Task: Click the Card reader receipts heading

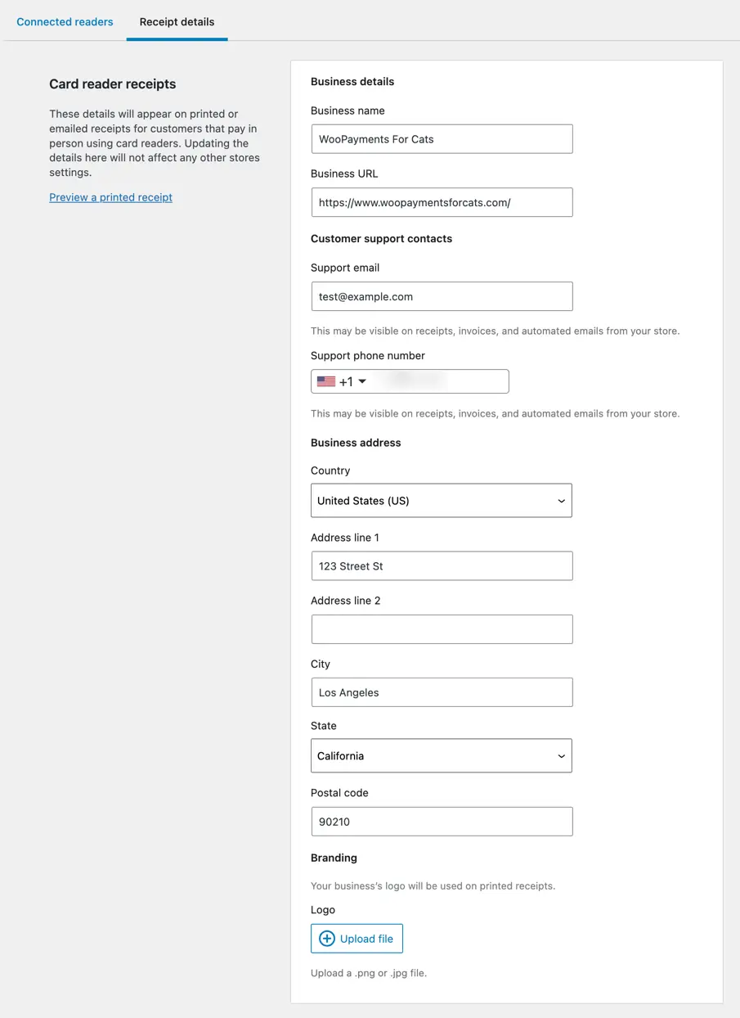Action: (x=113, y=84)
